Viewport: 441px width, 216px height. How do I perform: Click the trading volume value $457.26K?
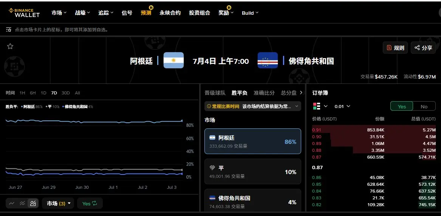(x=386, y=77)
